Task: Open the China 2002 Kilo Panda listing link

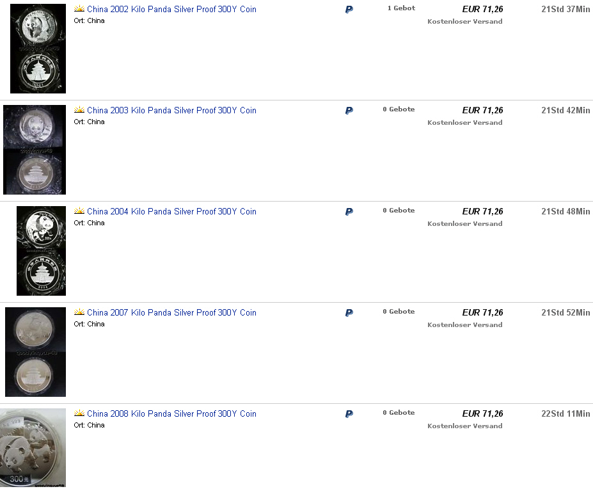Action: click(171, 10)
